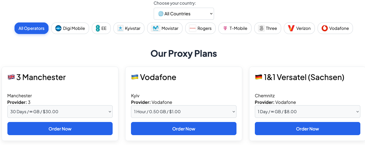Click the Movistar logo icon
Image resolution: width=365 pixels, height=145 pixels.
click(x=155, y=28)
